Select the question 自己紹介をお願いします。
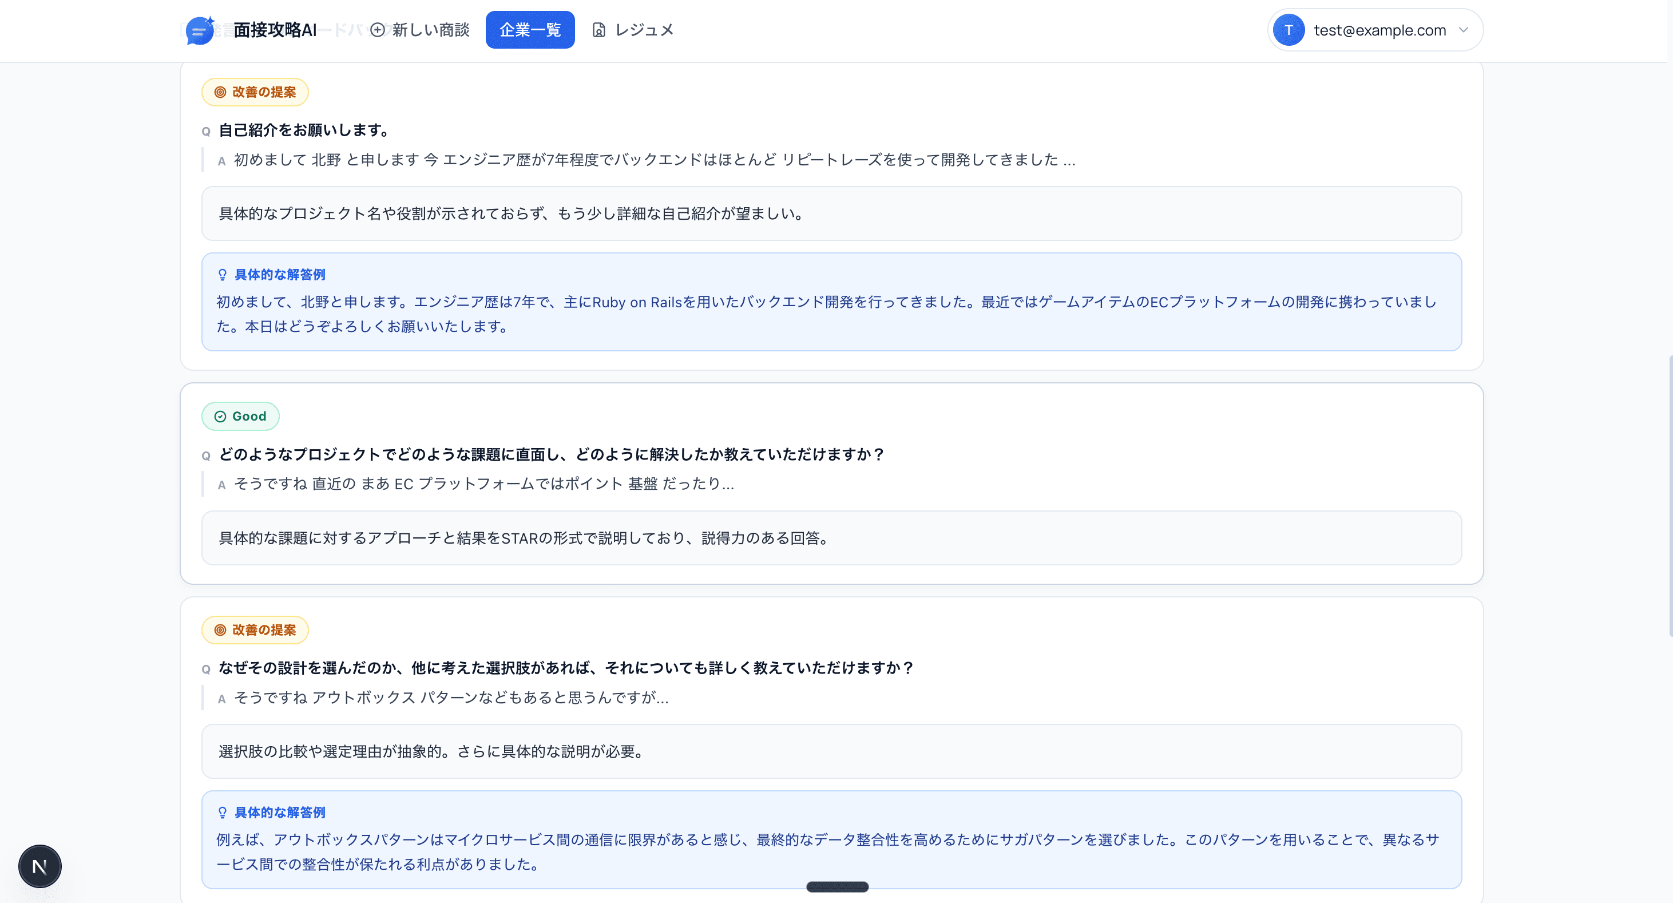This screenshot has height=903, width=1673. (305, 130)
